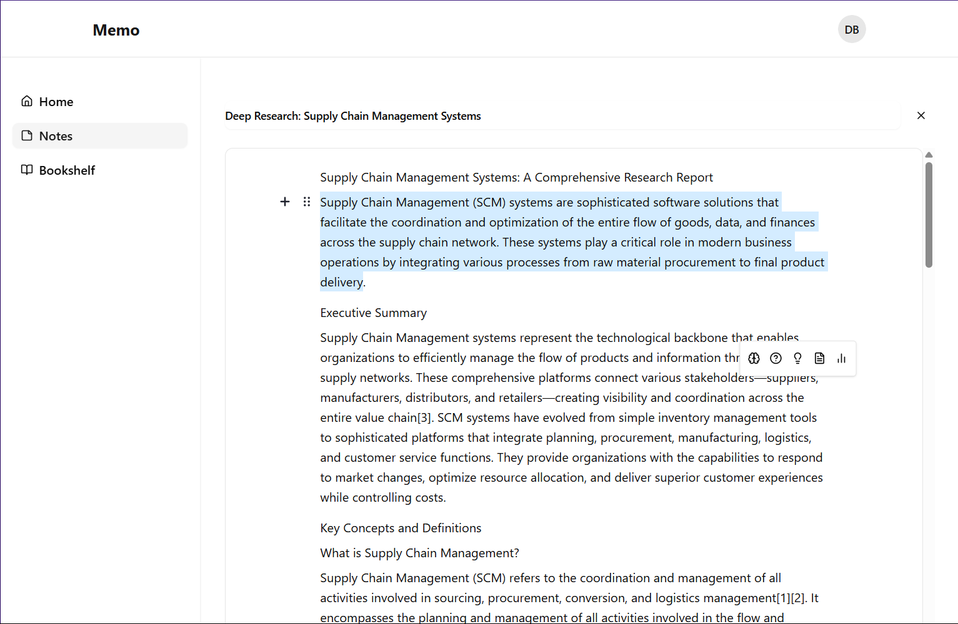Click the vertical scrollbar thumb
Screen dimensions: 958x624
click(x=929, y=215)
